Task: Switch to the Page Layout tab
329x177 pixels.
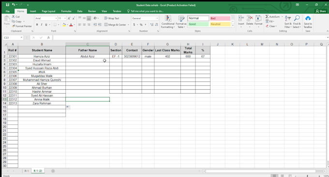Action: coord(48,11)
